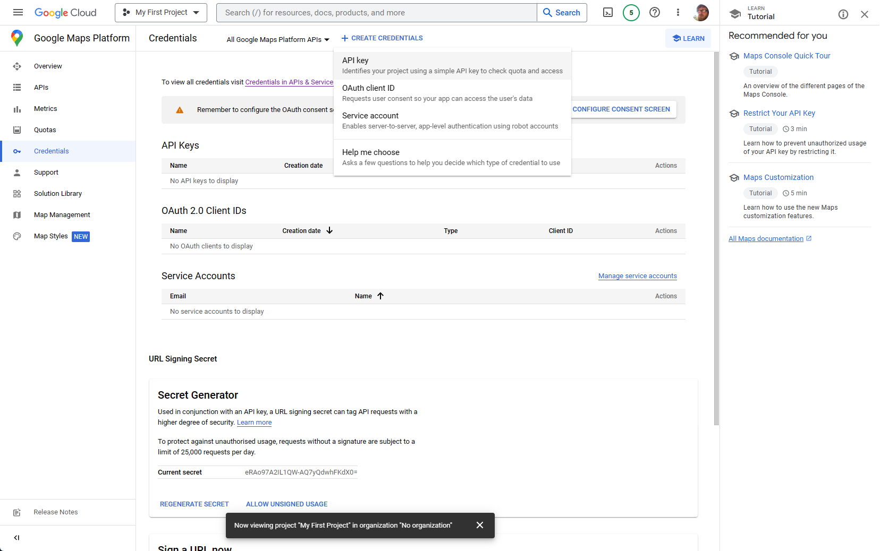Dismiss the project notification toast
The width and height of the screenshot is (880, 551).
pyautogui.click(x=480, y=525)
